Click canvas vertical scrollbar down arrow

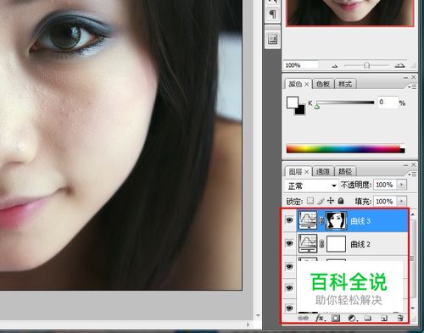(258, 315)
